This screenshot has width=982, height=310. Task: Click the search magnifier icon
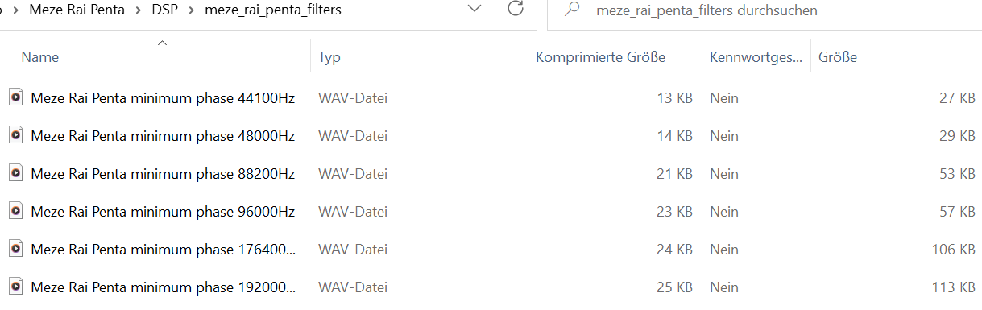pos(573,10)
